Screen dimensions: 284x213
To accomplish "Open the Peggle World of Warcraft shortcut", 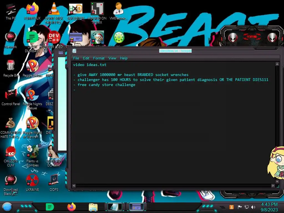I will pyautogui.click(x=32, y=128).
